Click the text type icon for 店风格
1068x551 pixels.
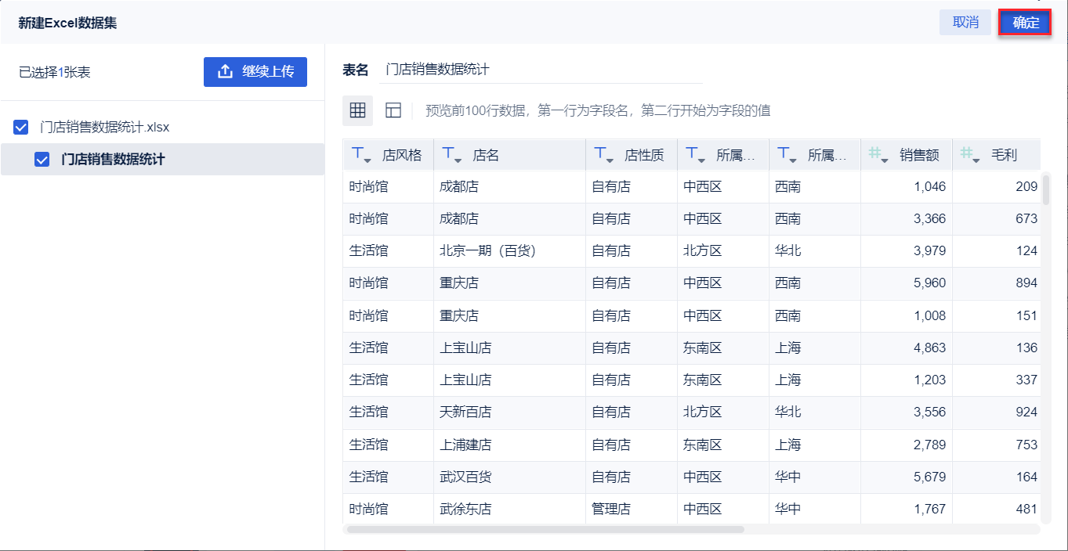(361, 155)
